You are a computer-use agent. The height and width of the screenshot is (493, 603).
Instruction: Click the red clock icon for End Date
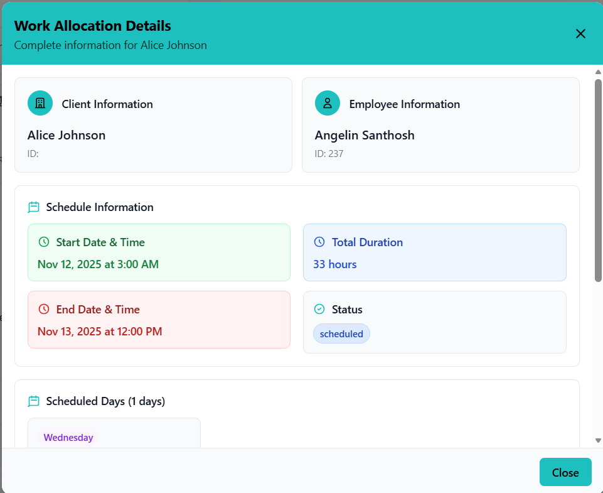click(x=43, y=309)
